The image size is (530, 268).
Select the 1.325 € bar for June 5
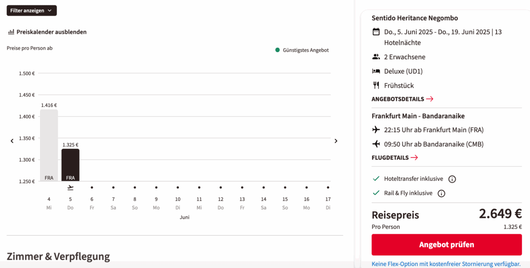70,165
